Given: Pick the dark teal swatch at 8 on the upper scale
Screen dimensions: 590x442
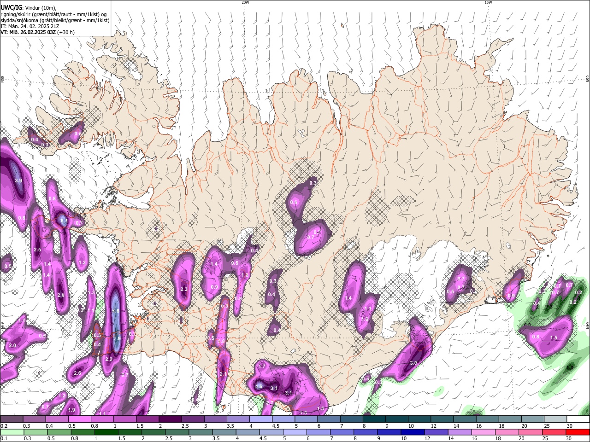Looking at the screenshot, I should point(374,419).
